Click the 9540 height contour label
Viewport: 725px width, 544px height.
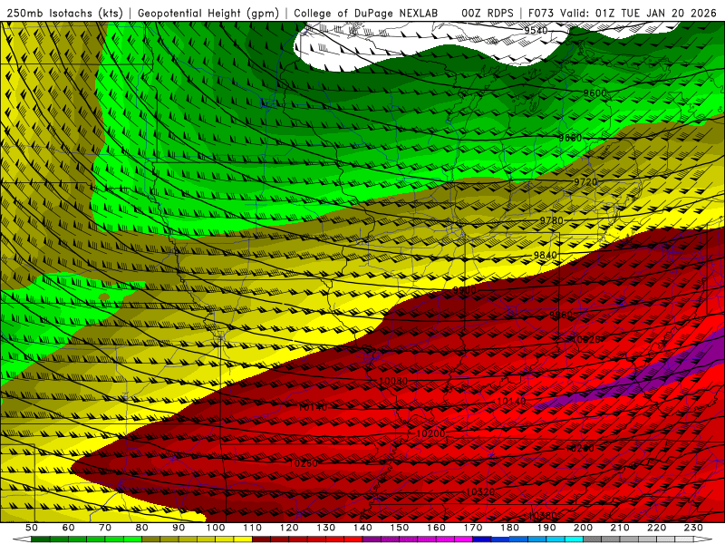click(536, 31)
